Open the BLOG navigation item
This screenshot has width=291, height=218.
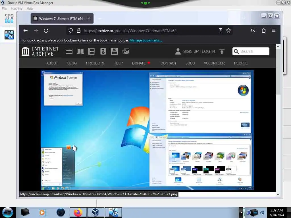(72, 63)
